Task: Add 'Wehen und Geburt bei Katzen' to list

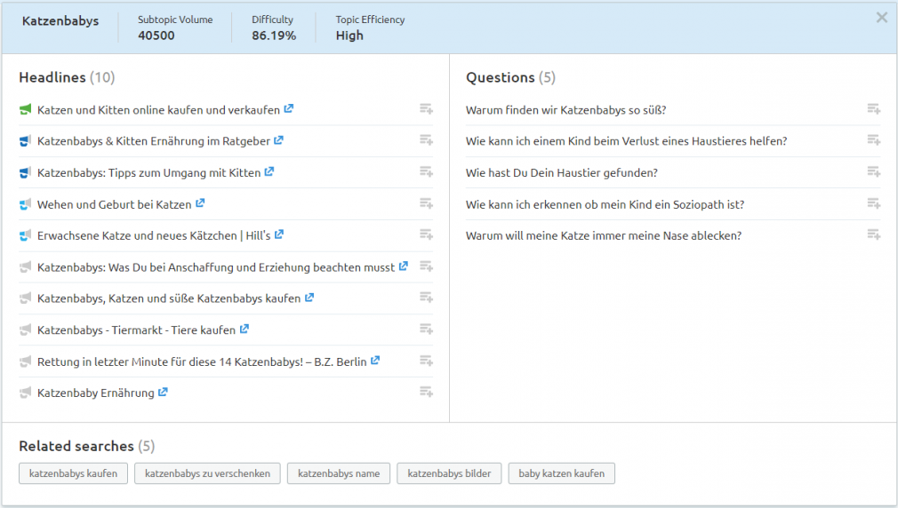Action: pyautogui.click(x=426, y=203)
